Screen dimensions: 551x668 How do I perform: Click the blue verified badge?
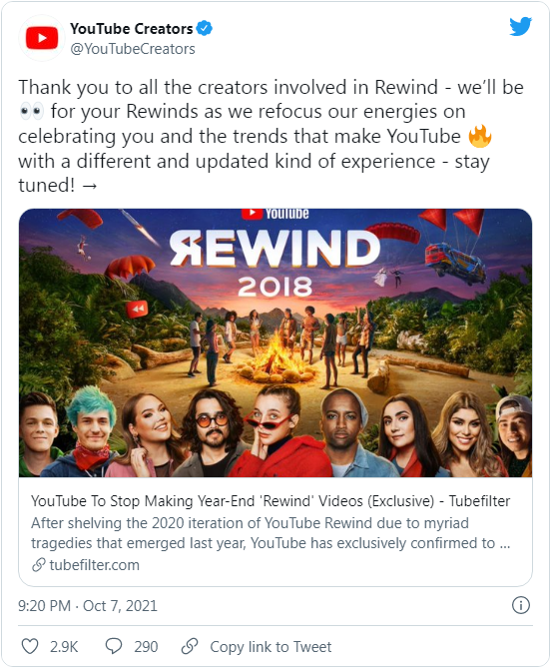[205, 28]
